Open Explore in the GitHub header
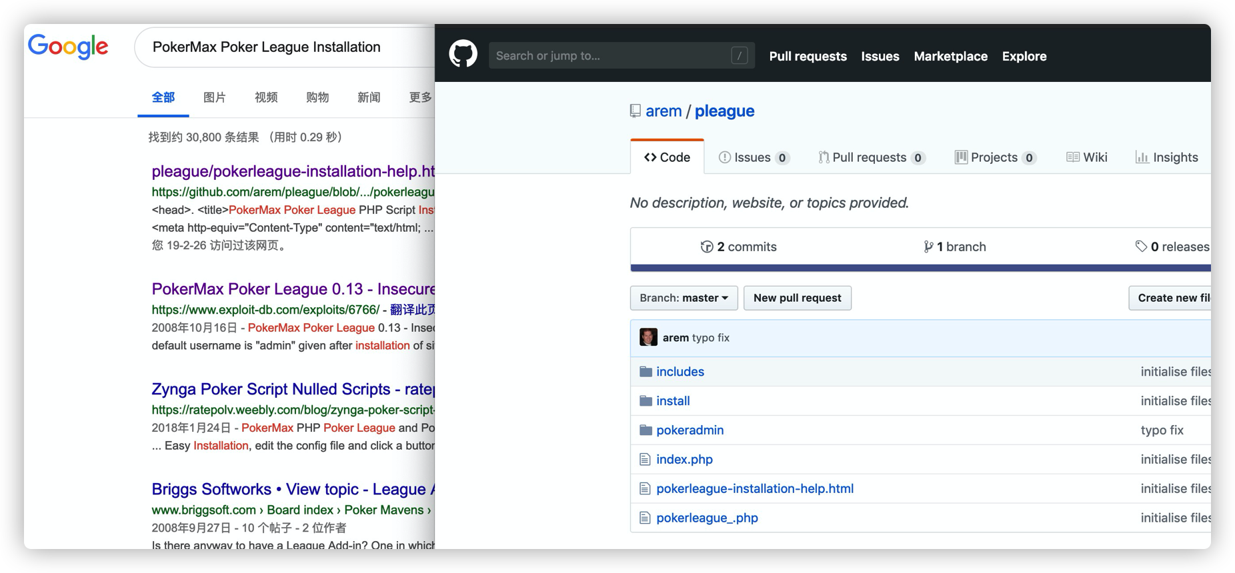Image resolution: width=1235 pixels, height=573 pixels. [x=1024, y=56]
